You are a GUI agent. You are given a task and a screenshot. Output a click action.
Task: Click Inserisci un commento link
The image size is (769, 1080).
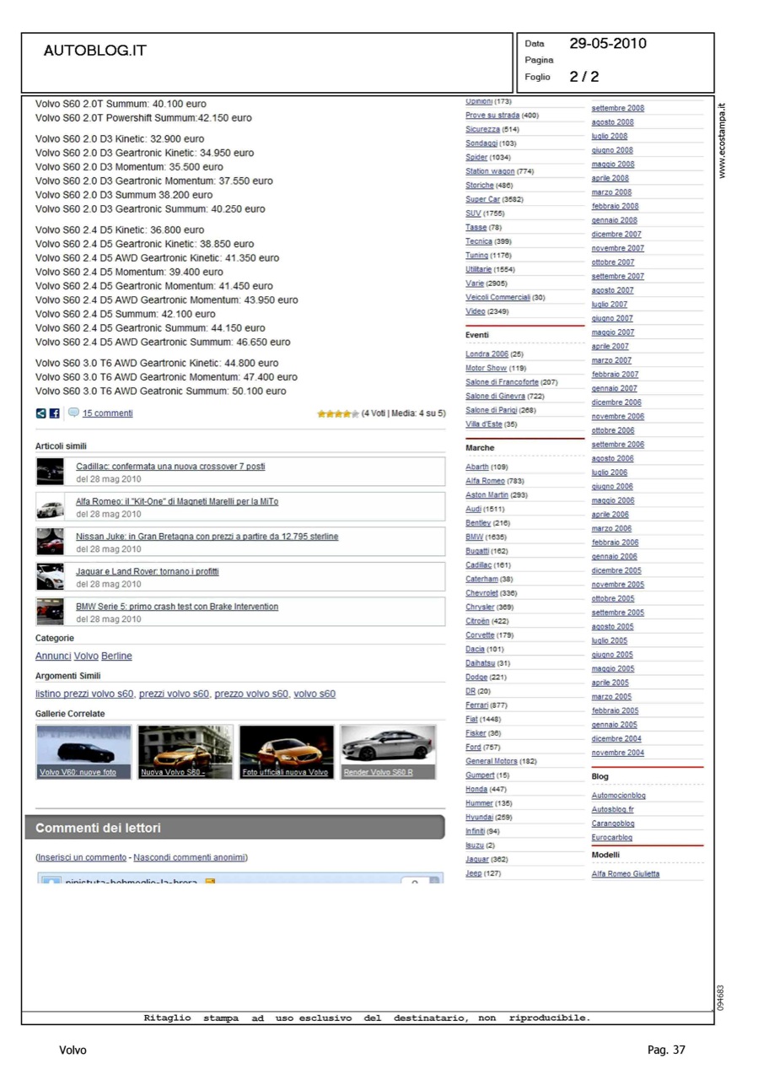tap(82, 857)
